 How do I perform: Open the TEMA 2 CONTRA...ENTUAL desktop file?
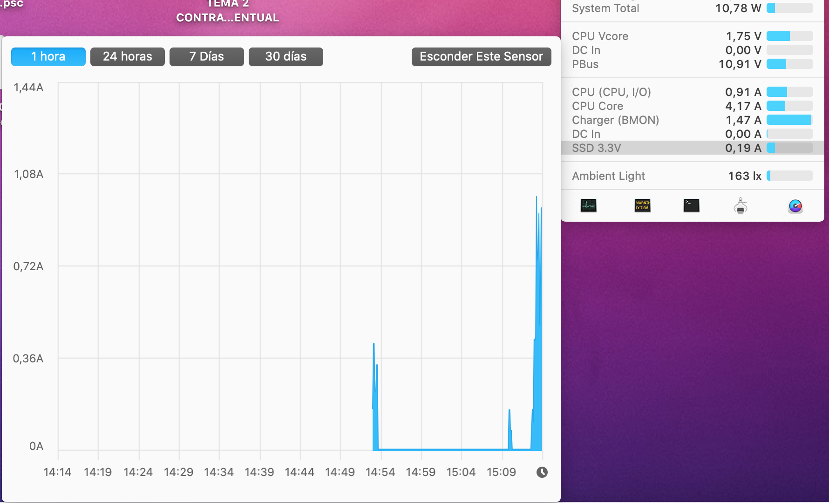[x=228, y=11]
